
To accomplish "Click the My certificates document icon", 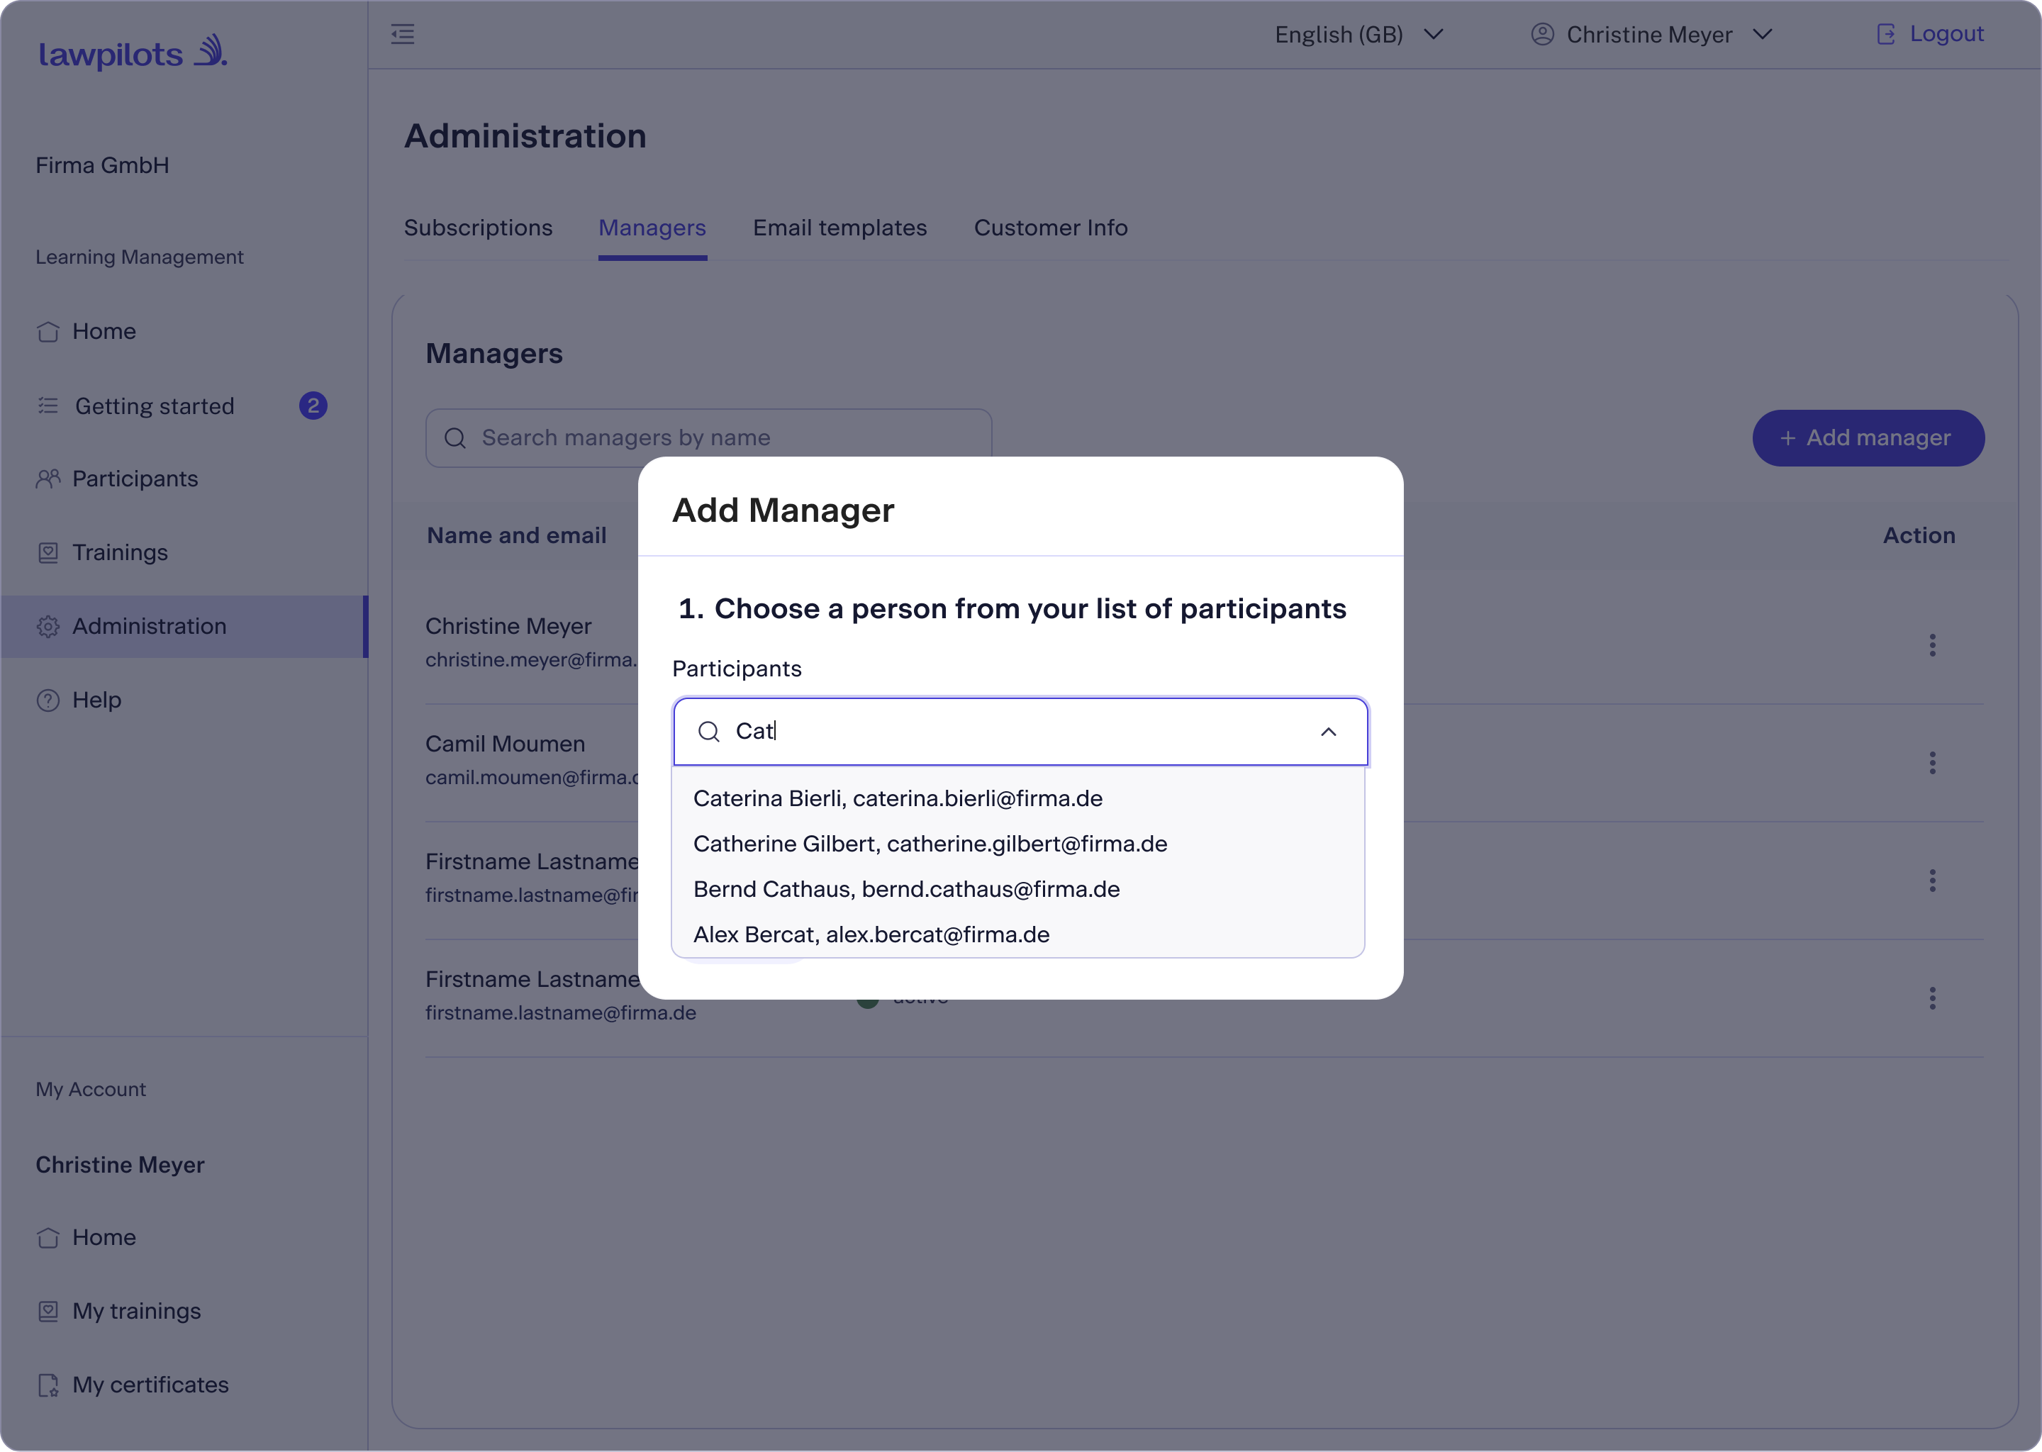I will point(48,1385).
